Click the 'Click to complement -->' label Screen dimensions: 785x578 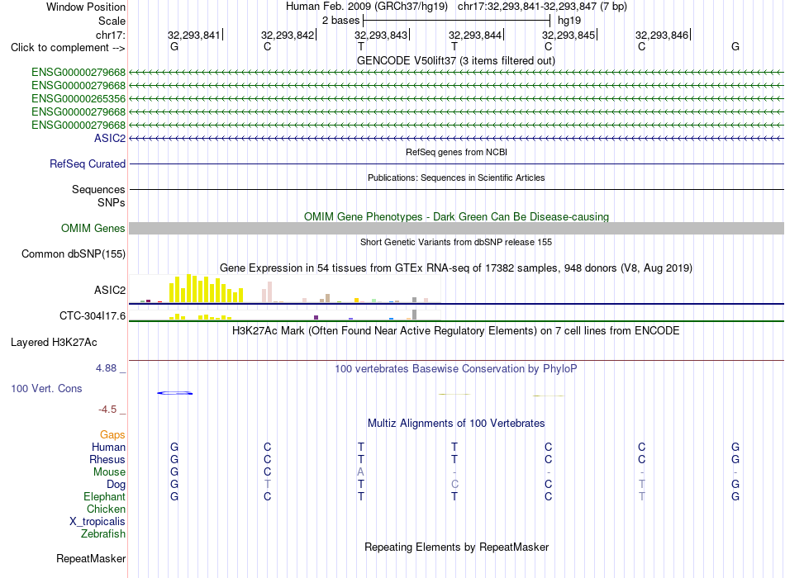pos(68,48)
